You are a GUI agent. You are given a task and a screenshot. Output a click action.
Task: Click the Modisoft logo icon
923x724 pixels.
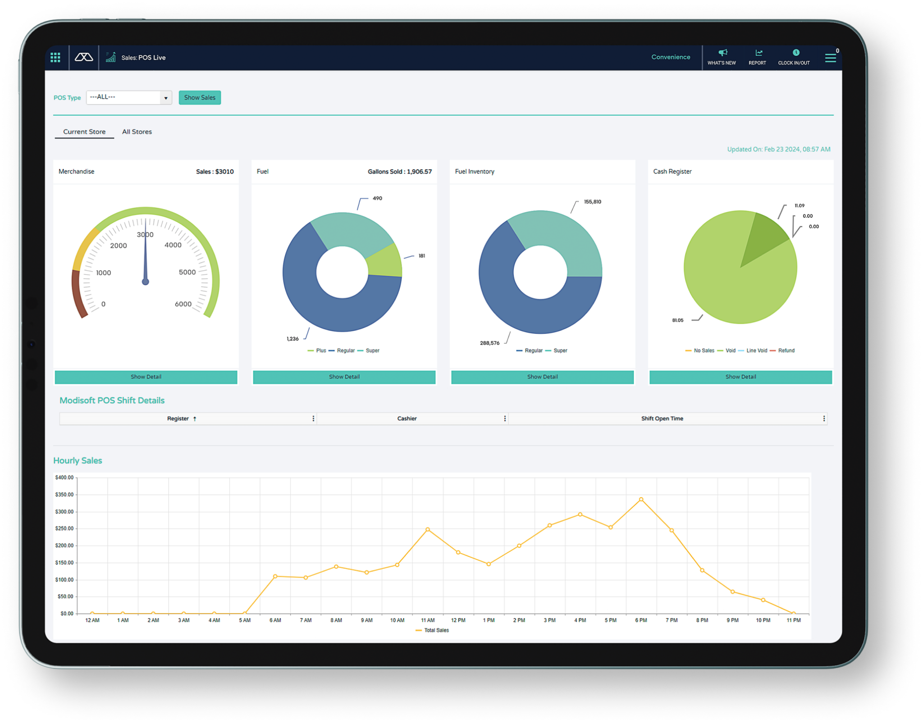pyautogui.click(x=84, y=57)
